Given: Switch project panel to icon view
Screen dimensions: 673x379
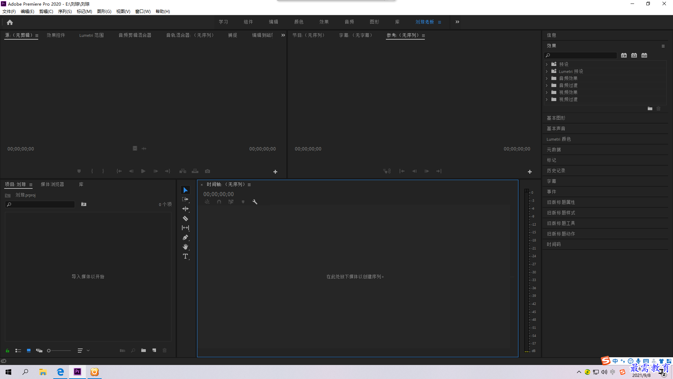Looking at the screenshot, I should point(29,351).
